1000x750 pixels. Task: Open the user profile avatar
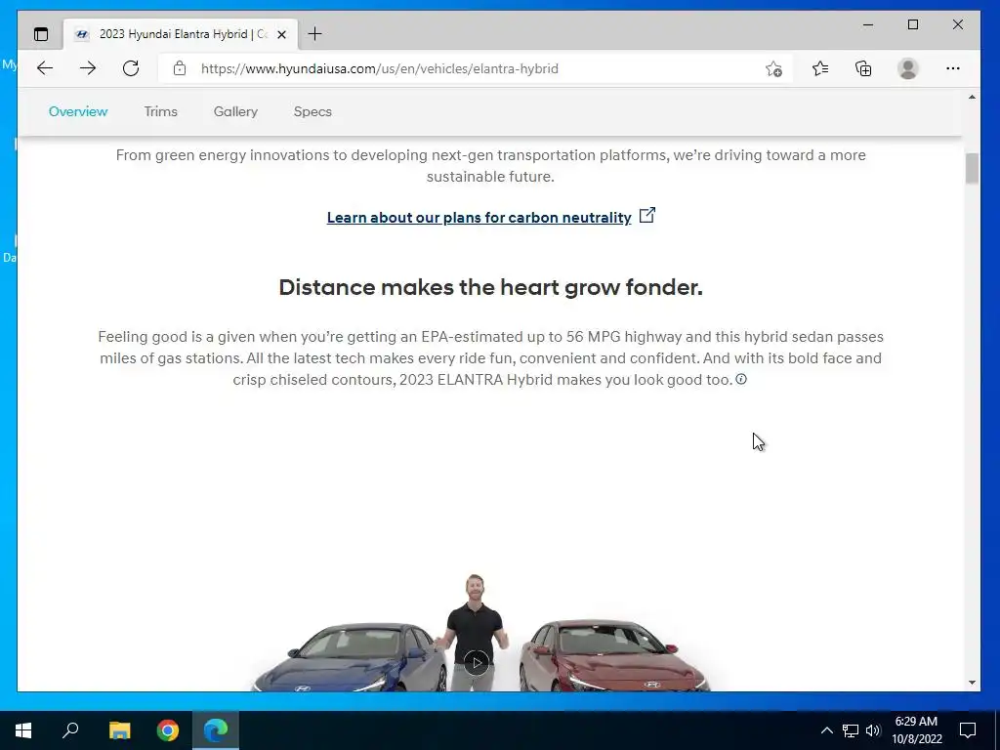907,68
